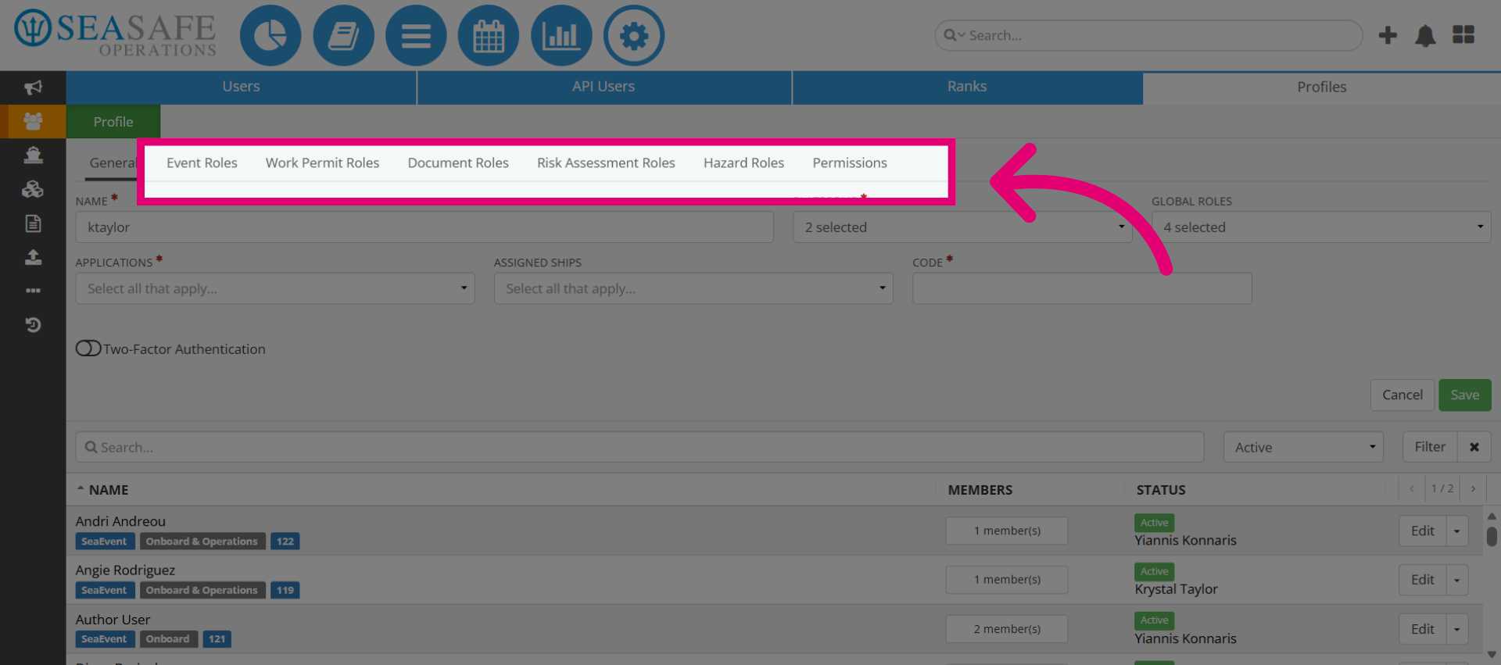
Task: View Andri Andreou's 1 member(s)
Action: pos(1007,531)
